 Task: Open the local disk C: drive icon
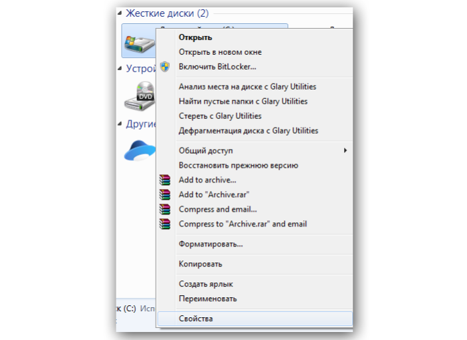coord(140,44)
